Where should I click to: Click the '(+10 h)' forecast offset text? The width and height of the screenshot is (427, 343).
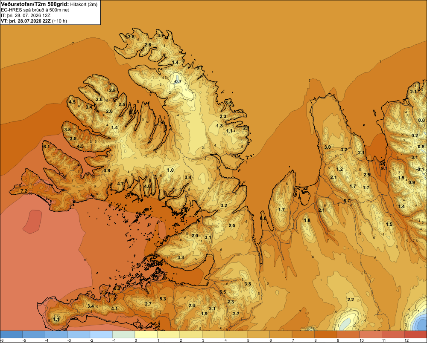59,21
